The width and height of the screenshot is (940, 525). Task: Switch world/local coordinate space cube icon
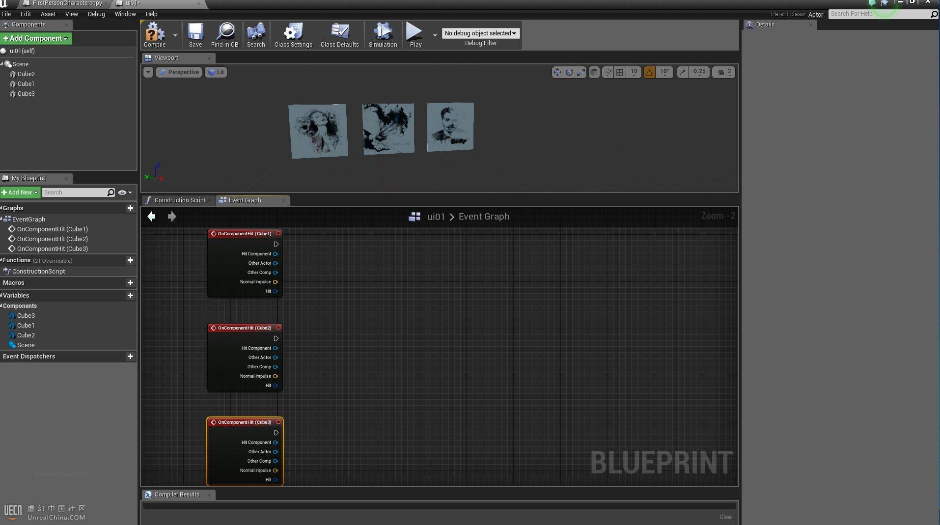[x=594, y=72]
